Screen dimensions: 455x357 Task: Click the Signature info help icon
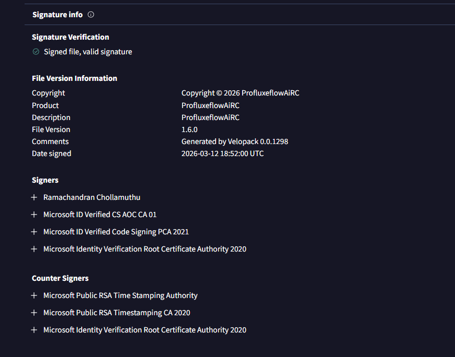click(x=91, y=15)
